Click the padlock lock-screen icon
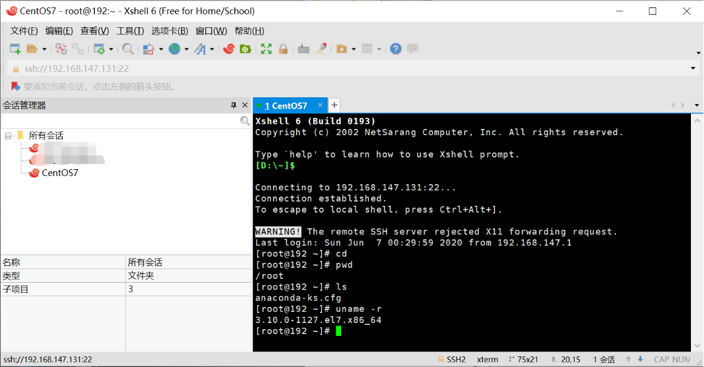This screenshot has width=704, height=367. click(x=283, y=49)
